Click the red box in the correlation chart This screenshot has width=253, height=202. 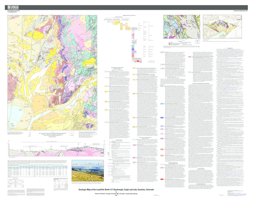(138, 61)
